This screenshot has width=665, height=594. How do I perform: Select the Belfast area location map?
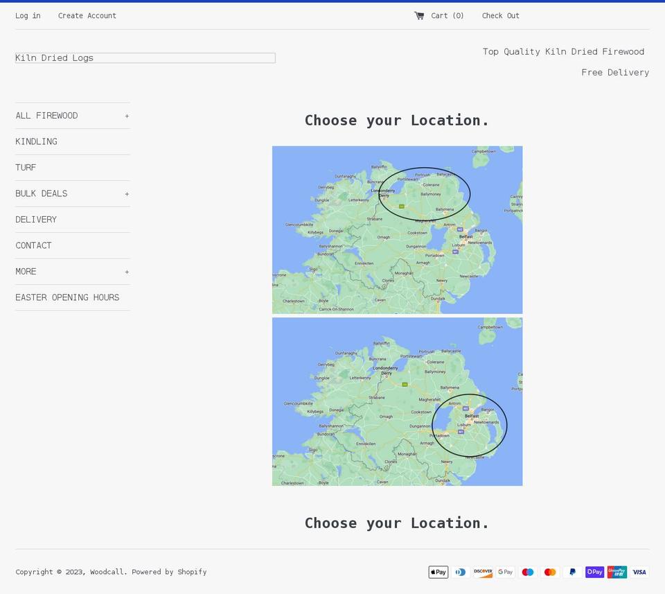pyautogui.click(x=398, y=402)
